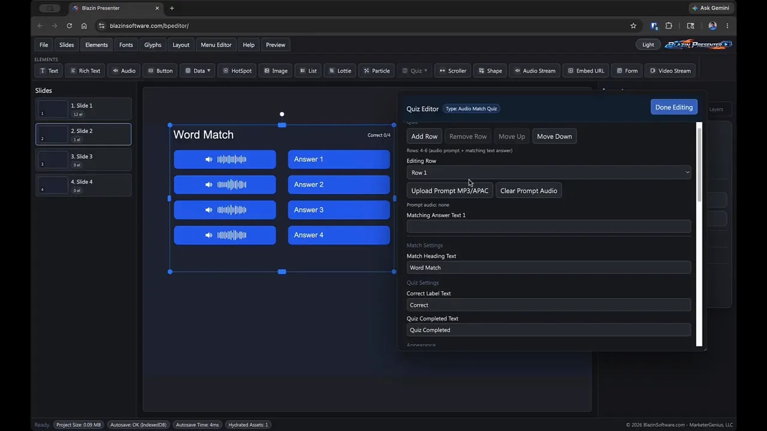767x431 pixels.
Task: Open the Menu Editor
Action: pyautogui.click(x=216, y=45)
